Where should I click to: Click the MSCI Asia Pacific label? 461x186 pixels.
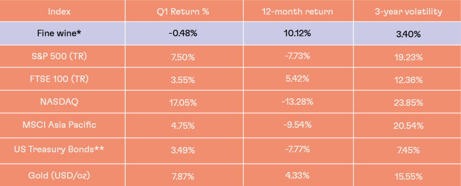(x=59, y=124)
